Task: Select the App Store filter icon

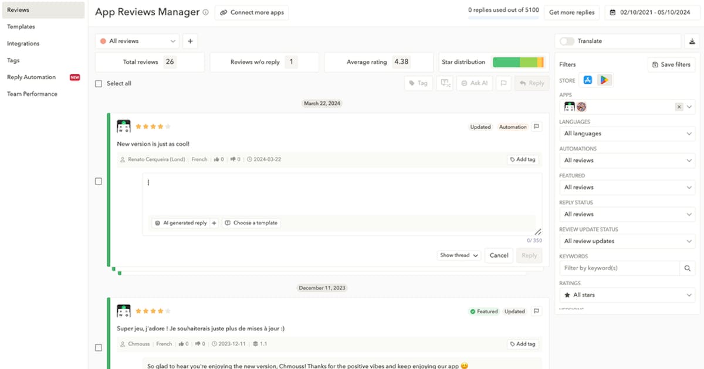Action: 587,80
